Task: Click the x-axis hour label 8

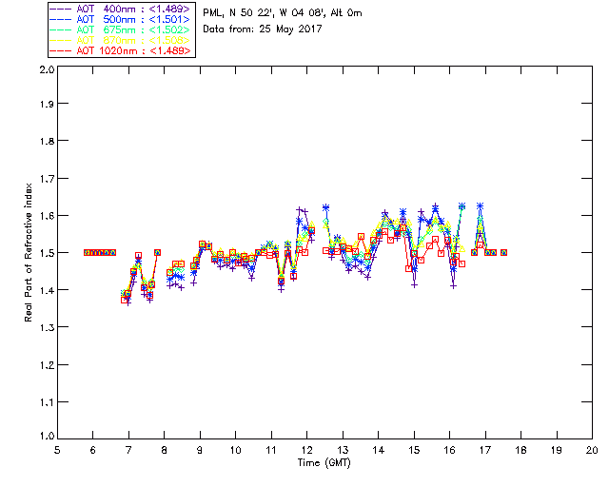Action: coord(165,450)
